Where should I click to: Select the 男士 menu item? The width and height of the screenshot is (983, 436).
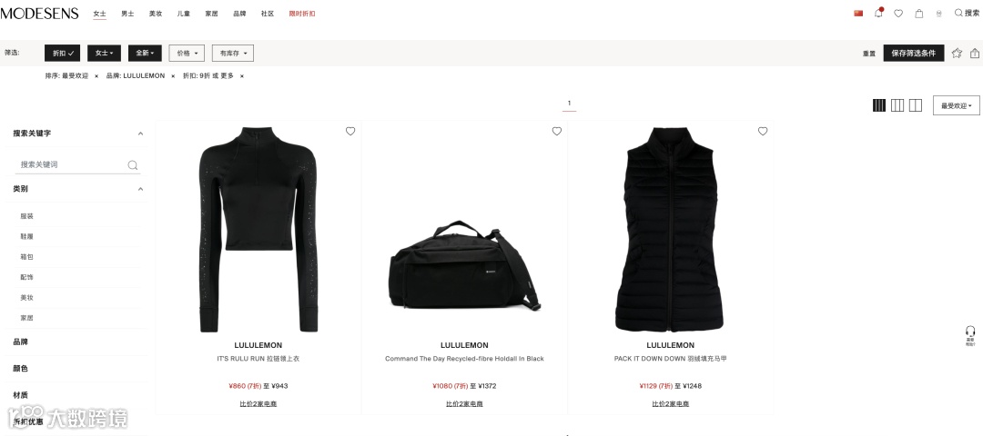[x=127, y=14]
